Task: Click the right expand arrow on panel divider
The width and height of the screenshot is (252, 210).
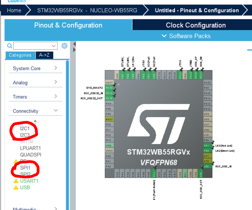Action: (x=74, y=50)
